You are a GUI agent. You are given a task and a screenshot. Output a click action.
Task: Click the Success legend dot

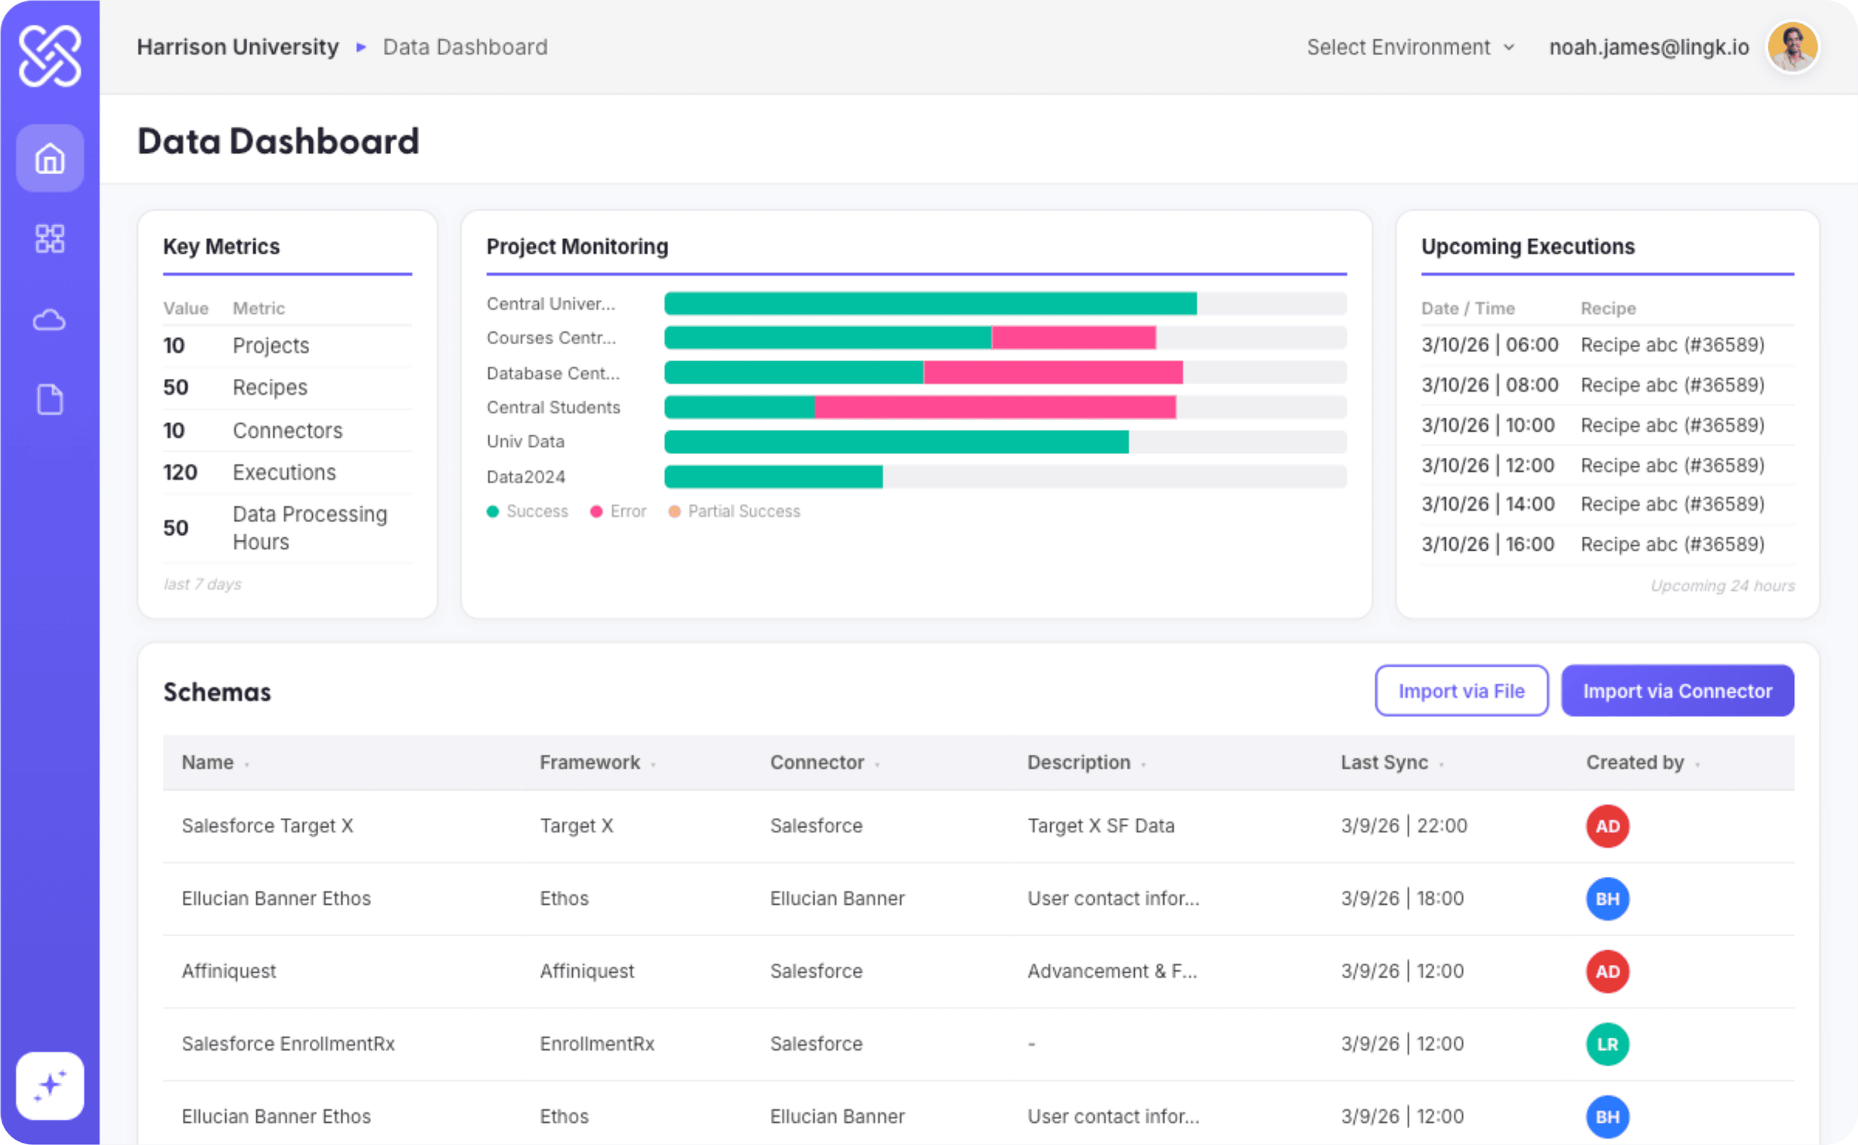coord(492,511)
